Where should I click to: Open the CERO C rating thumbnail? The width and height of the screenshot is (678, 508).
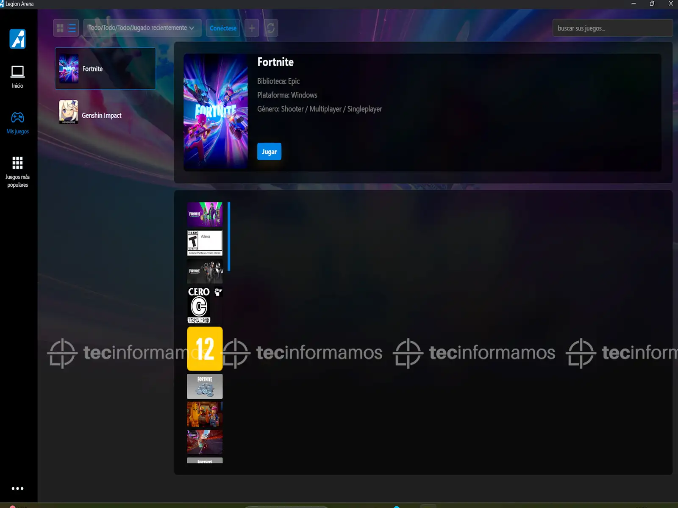pos(205,305)
